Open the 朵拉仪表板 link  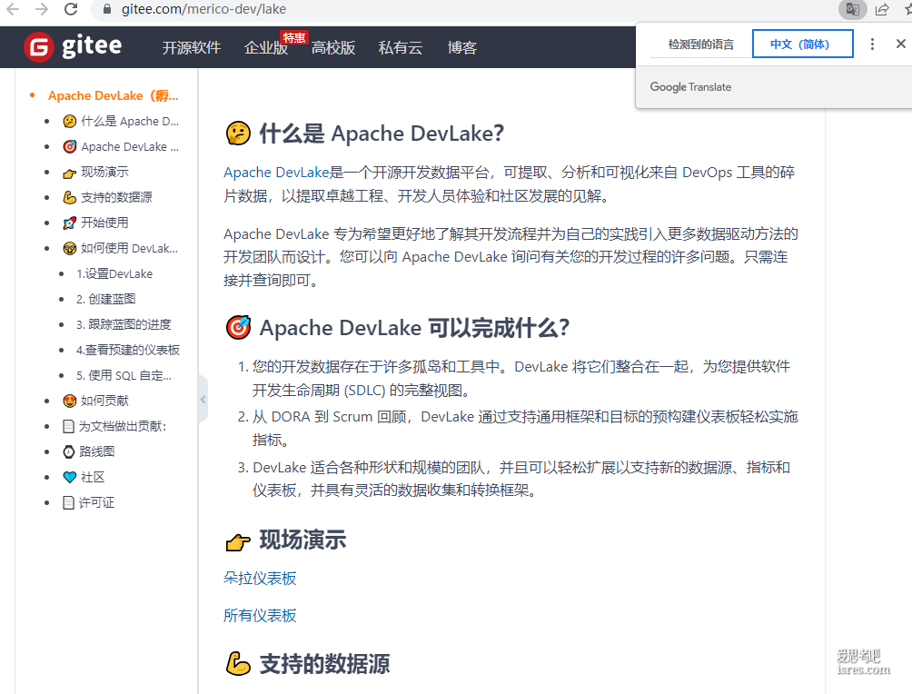coord(260,579)
